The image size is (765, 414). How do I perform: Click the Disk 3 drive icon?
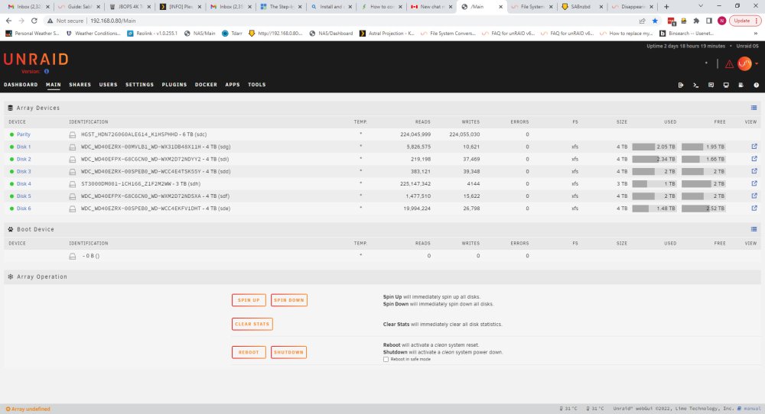(72, 171)
